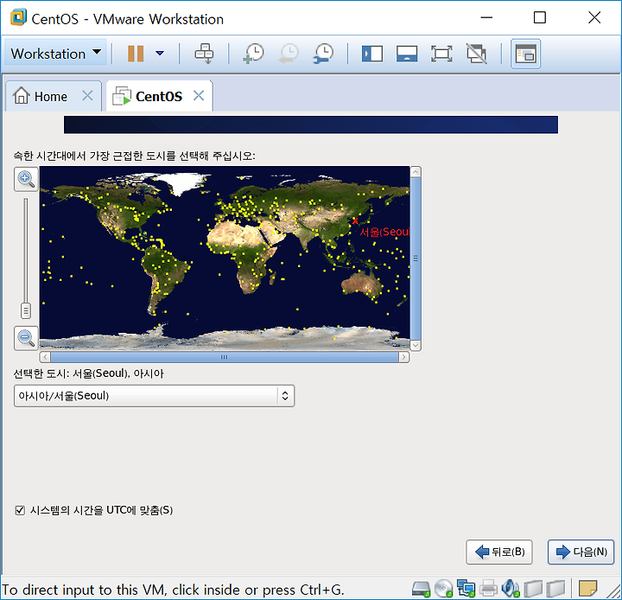Click the printer status icon
The image size is (622, 600).
488,589
